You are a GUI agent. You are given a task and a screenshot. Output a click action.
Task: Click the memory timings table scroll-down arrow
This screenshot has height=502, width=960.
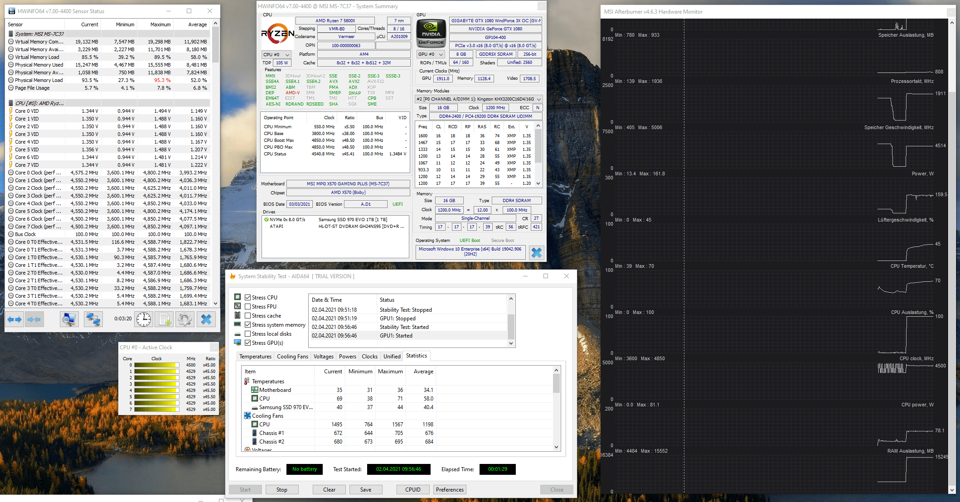[538, 183]
